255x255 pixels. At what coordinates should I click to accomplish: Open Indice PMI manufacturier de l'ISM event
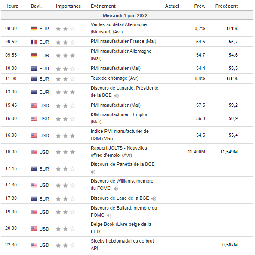click(120, 135)
